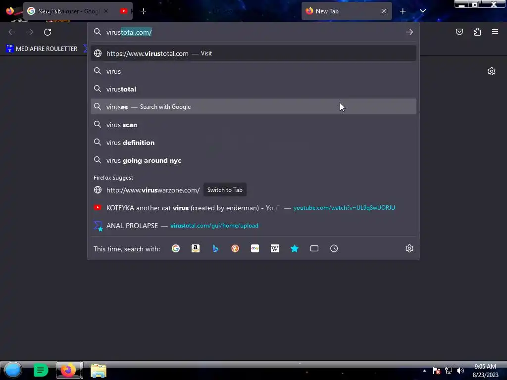507x380 pixels.
Task: Open the Save to Pocket icon
Action: [459, 32]
